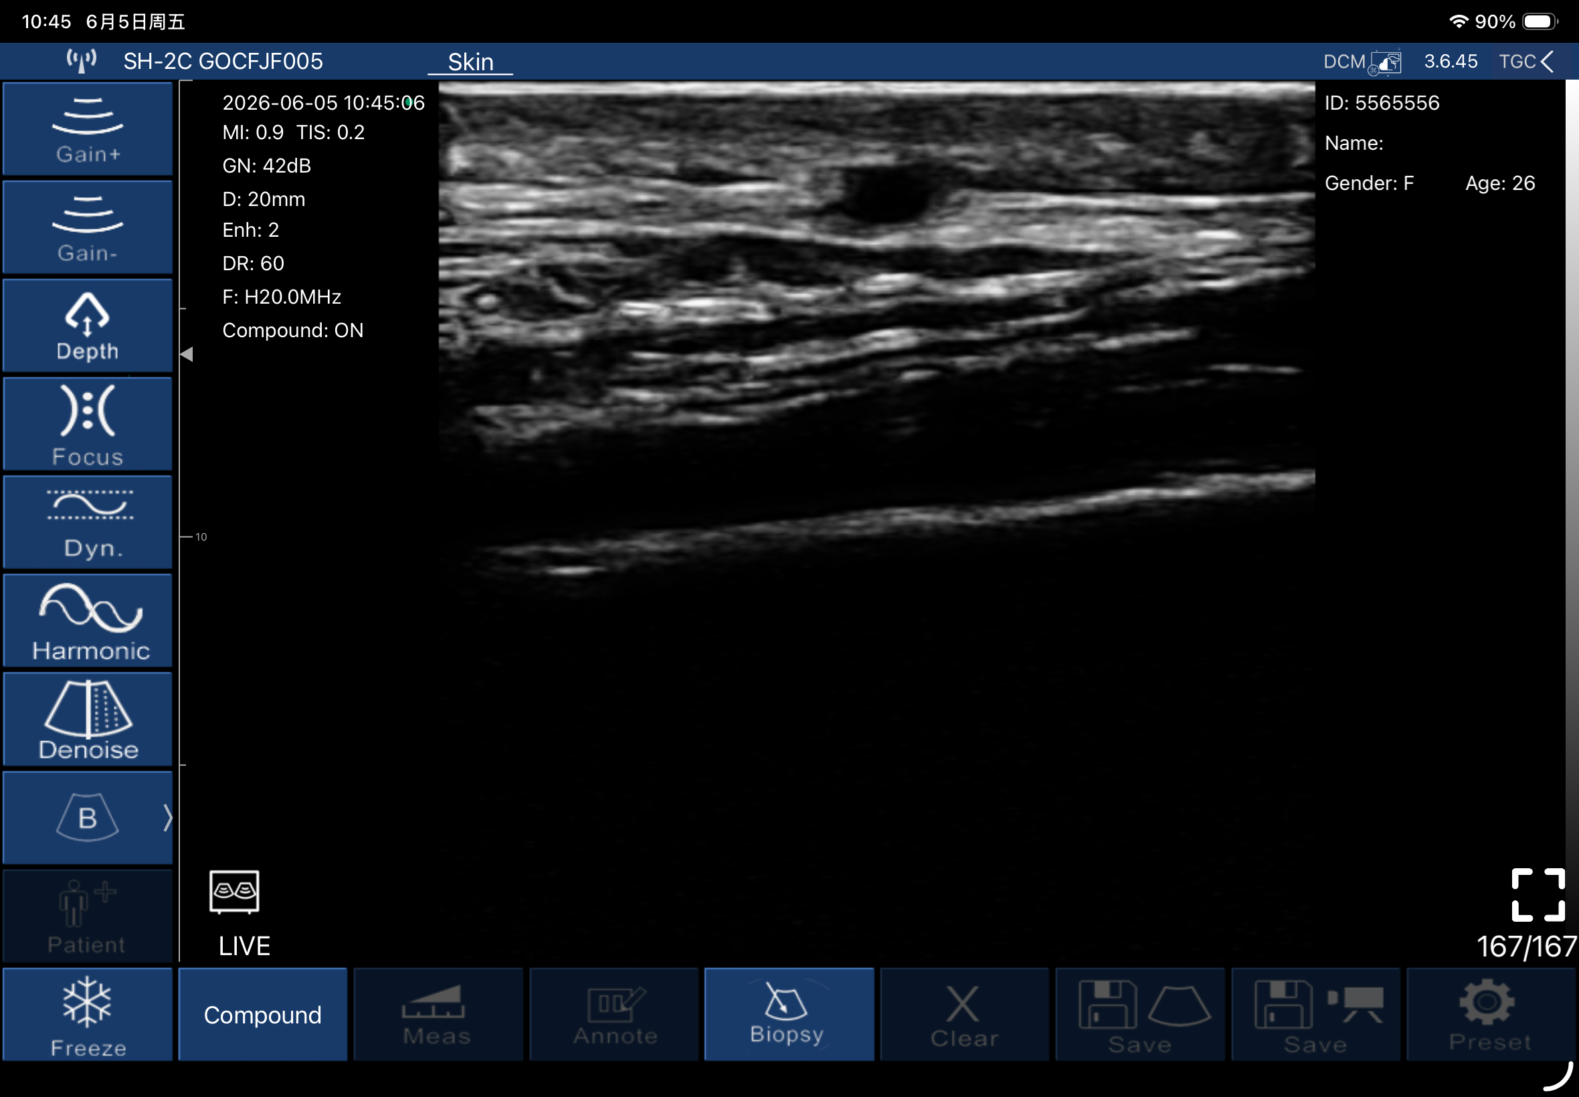The image size is (1579, 1097).
Task: Open the Preset settings gear
Action: 1491,1015
